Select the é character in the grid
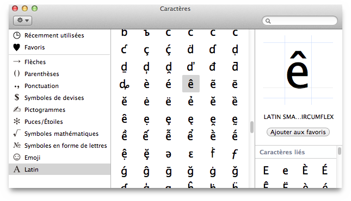This screenshot has height=201, width=351. pos(168,84)
